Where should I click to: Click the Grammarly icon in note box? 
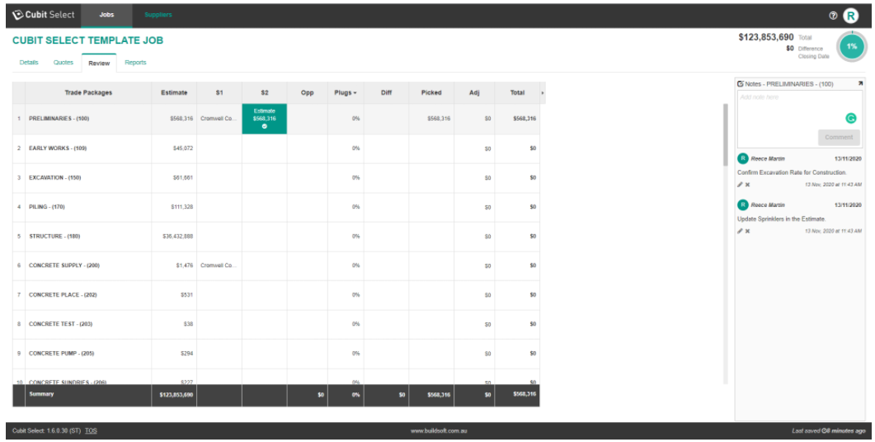pyautogui.click(x=851, y=118)
